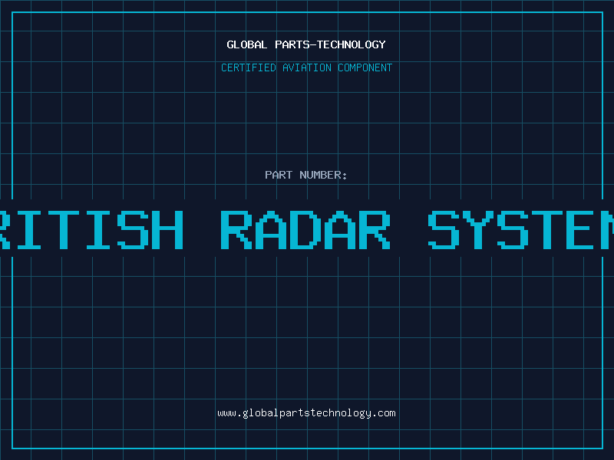Viewport: 614px width, 460px height.
Task: Open the www.globalpartstechnology.com link
Action: pos(306,413)
